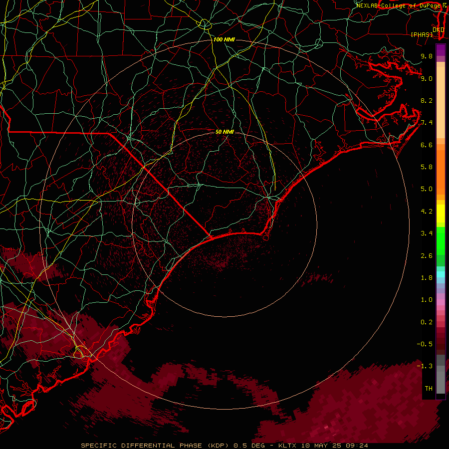Pick the yellow segment of the color bar
Image resolution: width=449 pixels, height=449 pixels.
coord(441,214)
